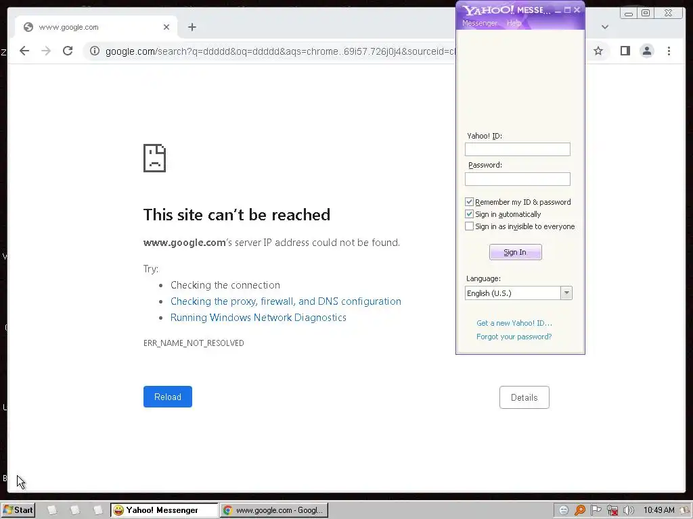Click the flag tray icon
This screenshot has height=519, width=693.
pos(596,510)
